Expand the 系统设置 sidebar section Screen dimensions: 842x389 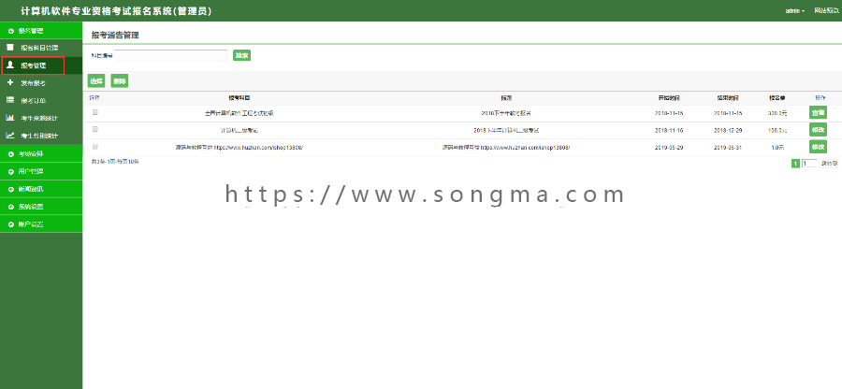(x=41, y=207)
